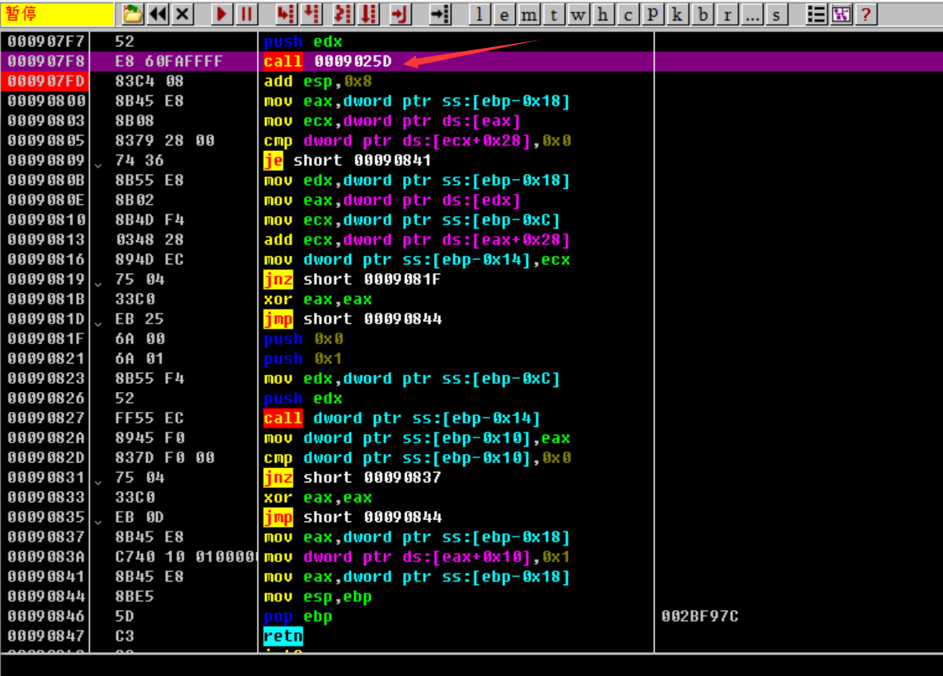Select the jnz short 00090837 instruction
The width and height of the screenshot is (943, 676).
pos(352,478)
